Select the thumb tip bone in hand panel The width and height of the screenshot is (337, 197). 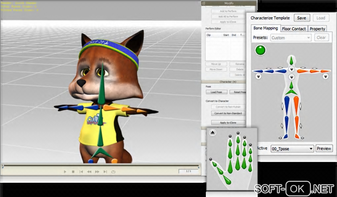coord(214,164)
